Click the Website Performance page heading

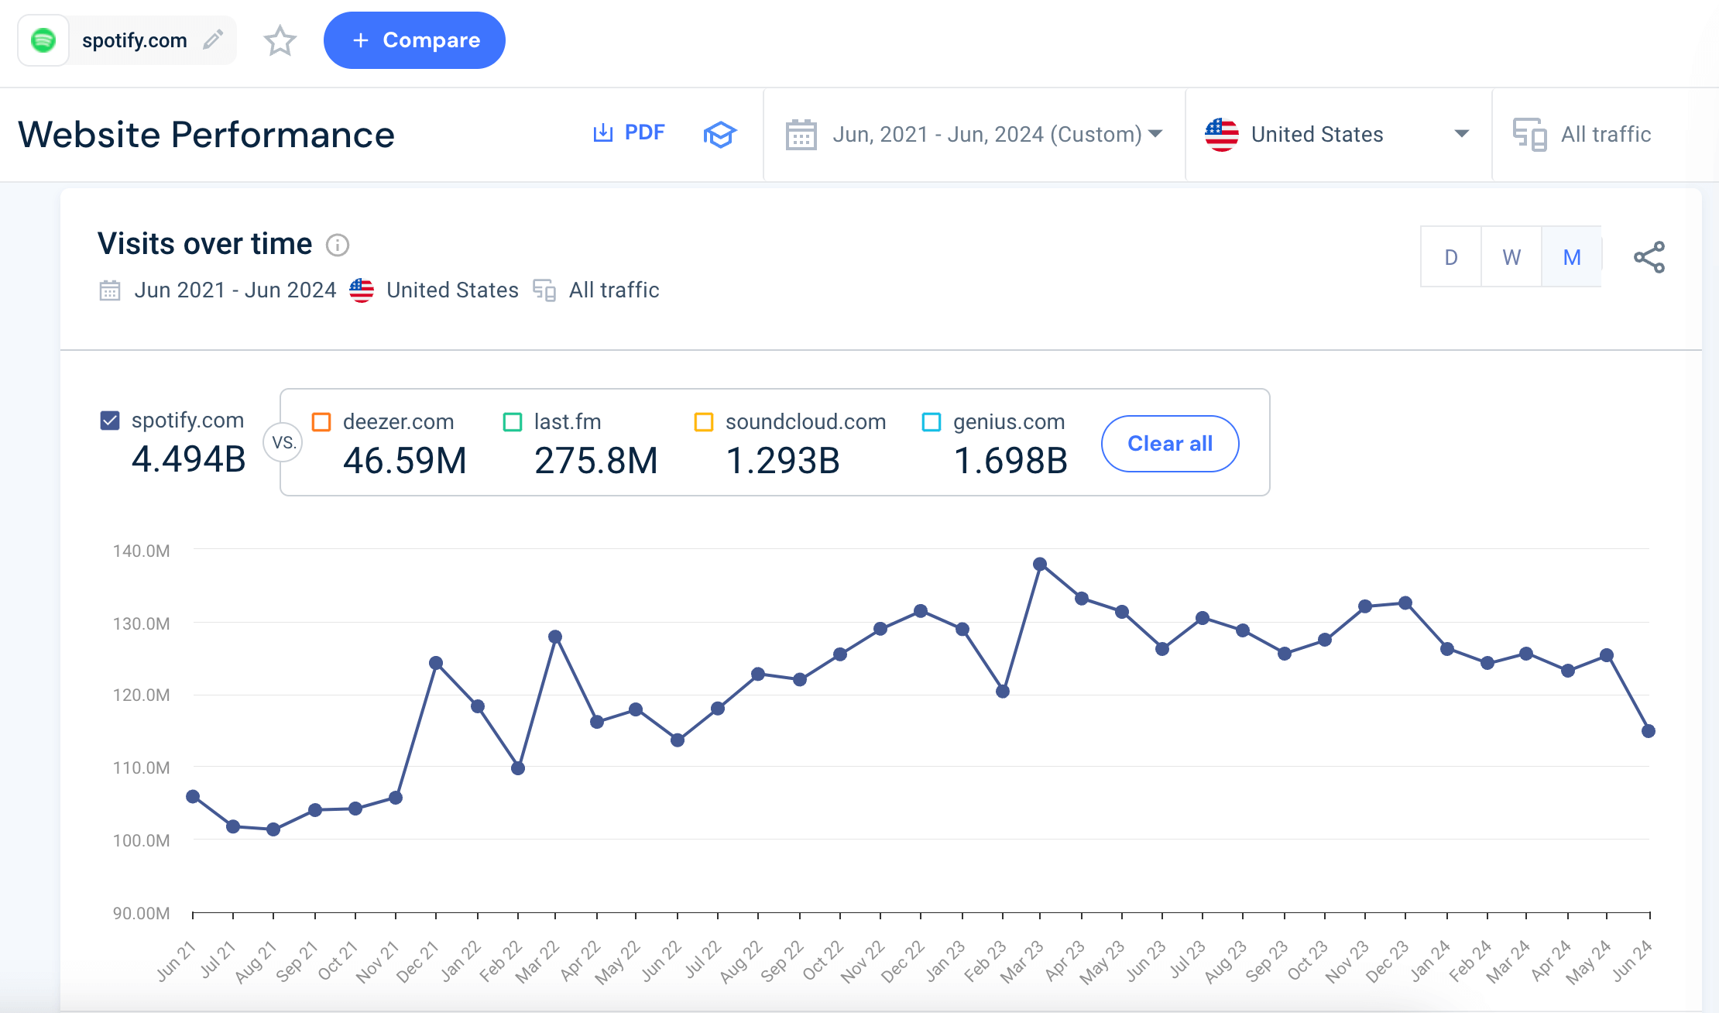click(207, 135)
